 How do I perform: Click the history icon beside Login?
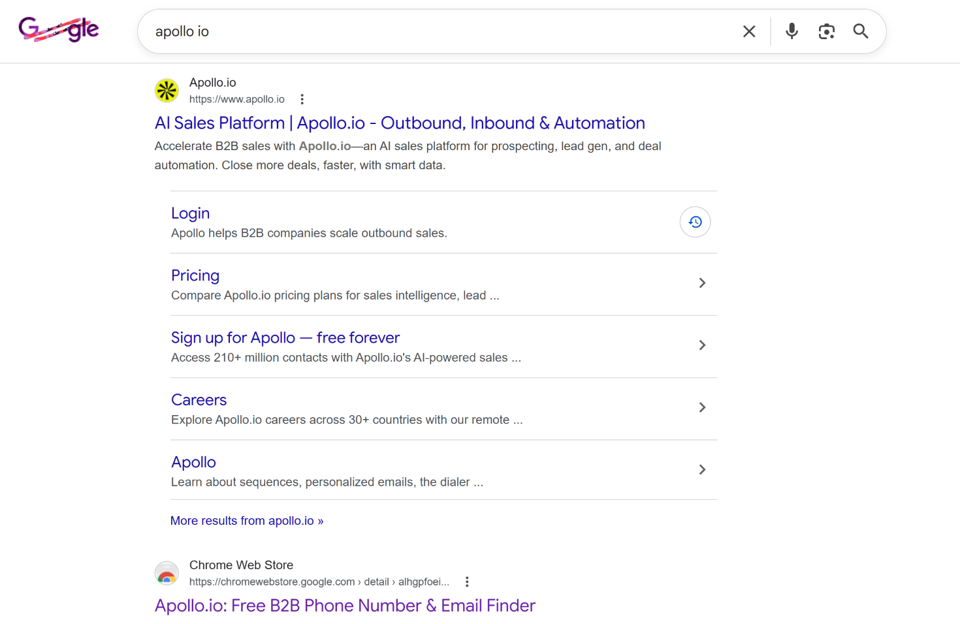click(x=695, y=222)
